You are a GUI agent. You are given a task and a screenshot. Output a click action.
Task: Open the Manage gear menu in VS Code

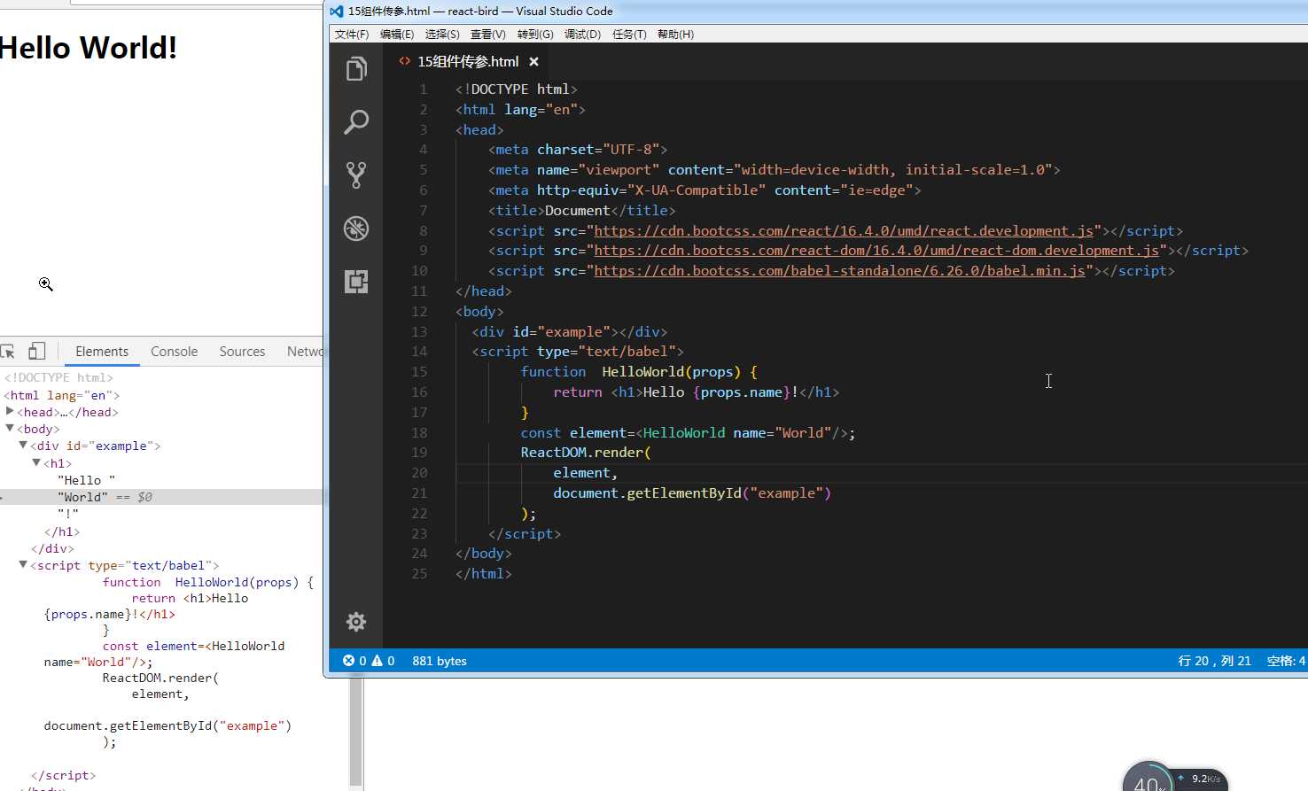356,622
